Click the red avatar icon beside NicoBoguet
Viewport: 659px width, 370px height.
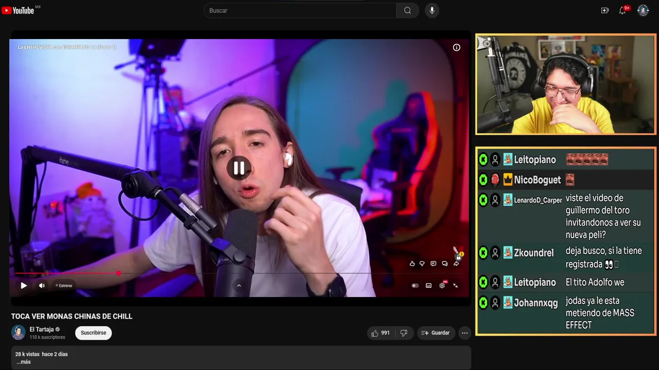495,180
